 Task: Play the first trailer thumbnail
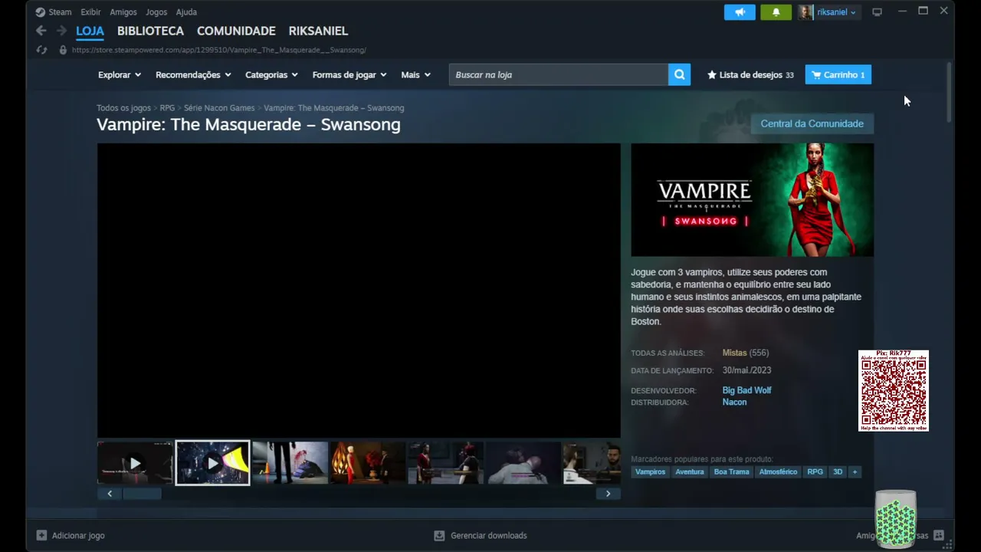point(135,463)
